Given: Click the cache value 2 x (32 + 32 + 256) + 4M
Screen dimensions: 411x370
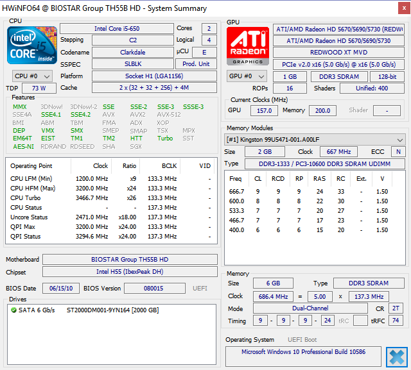Looking at the screenshot, I should [154, 88].
